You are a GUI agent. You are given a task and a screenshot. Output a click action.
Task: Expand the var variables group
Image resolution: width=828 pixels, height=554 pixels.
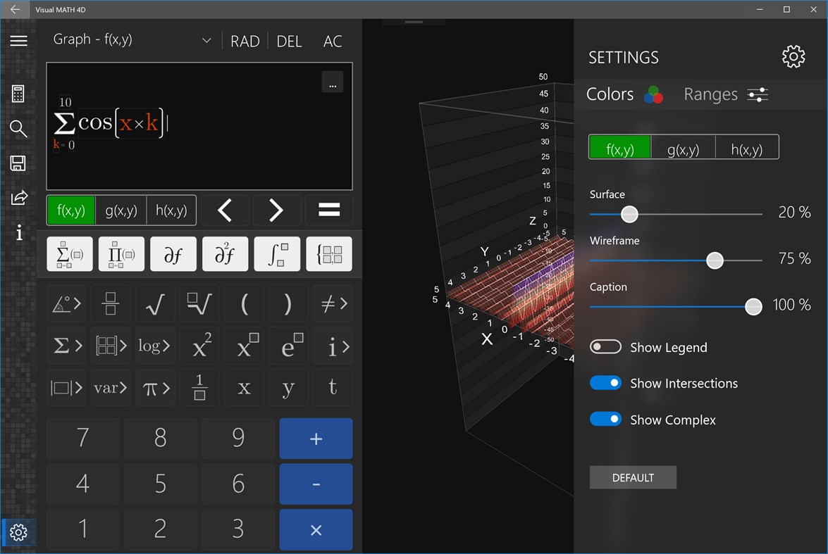(x=111, y=388)
